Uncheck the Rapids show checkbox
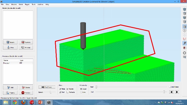187x105 pixels. [x=67, y=89]
